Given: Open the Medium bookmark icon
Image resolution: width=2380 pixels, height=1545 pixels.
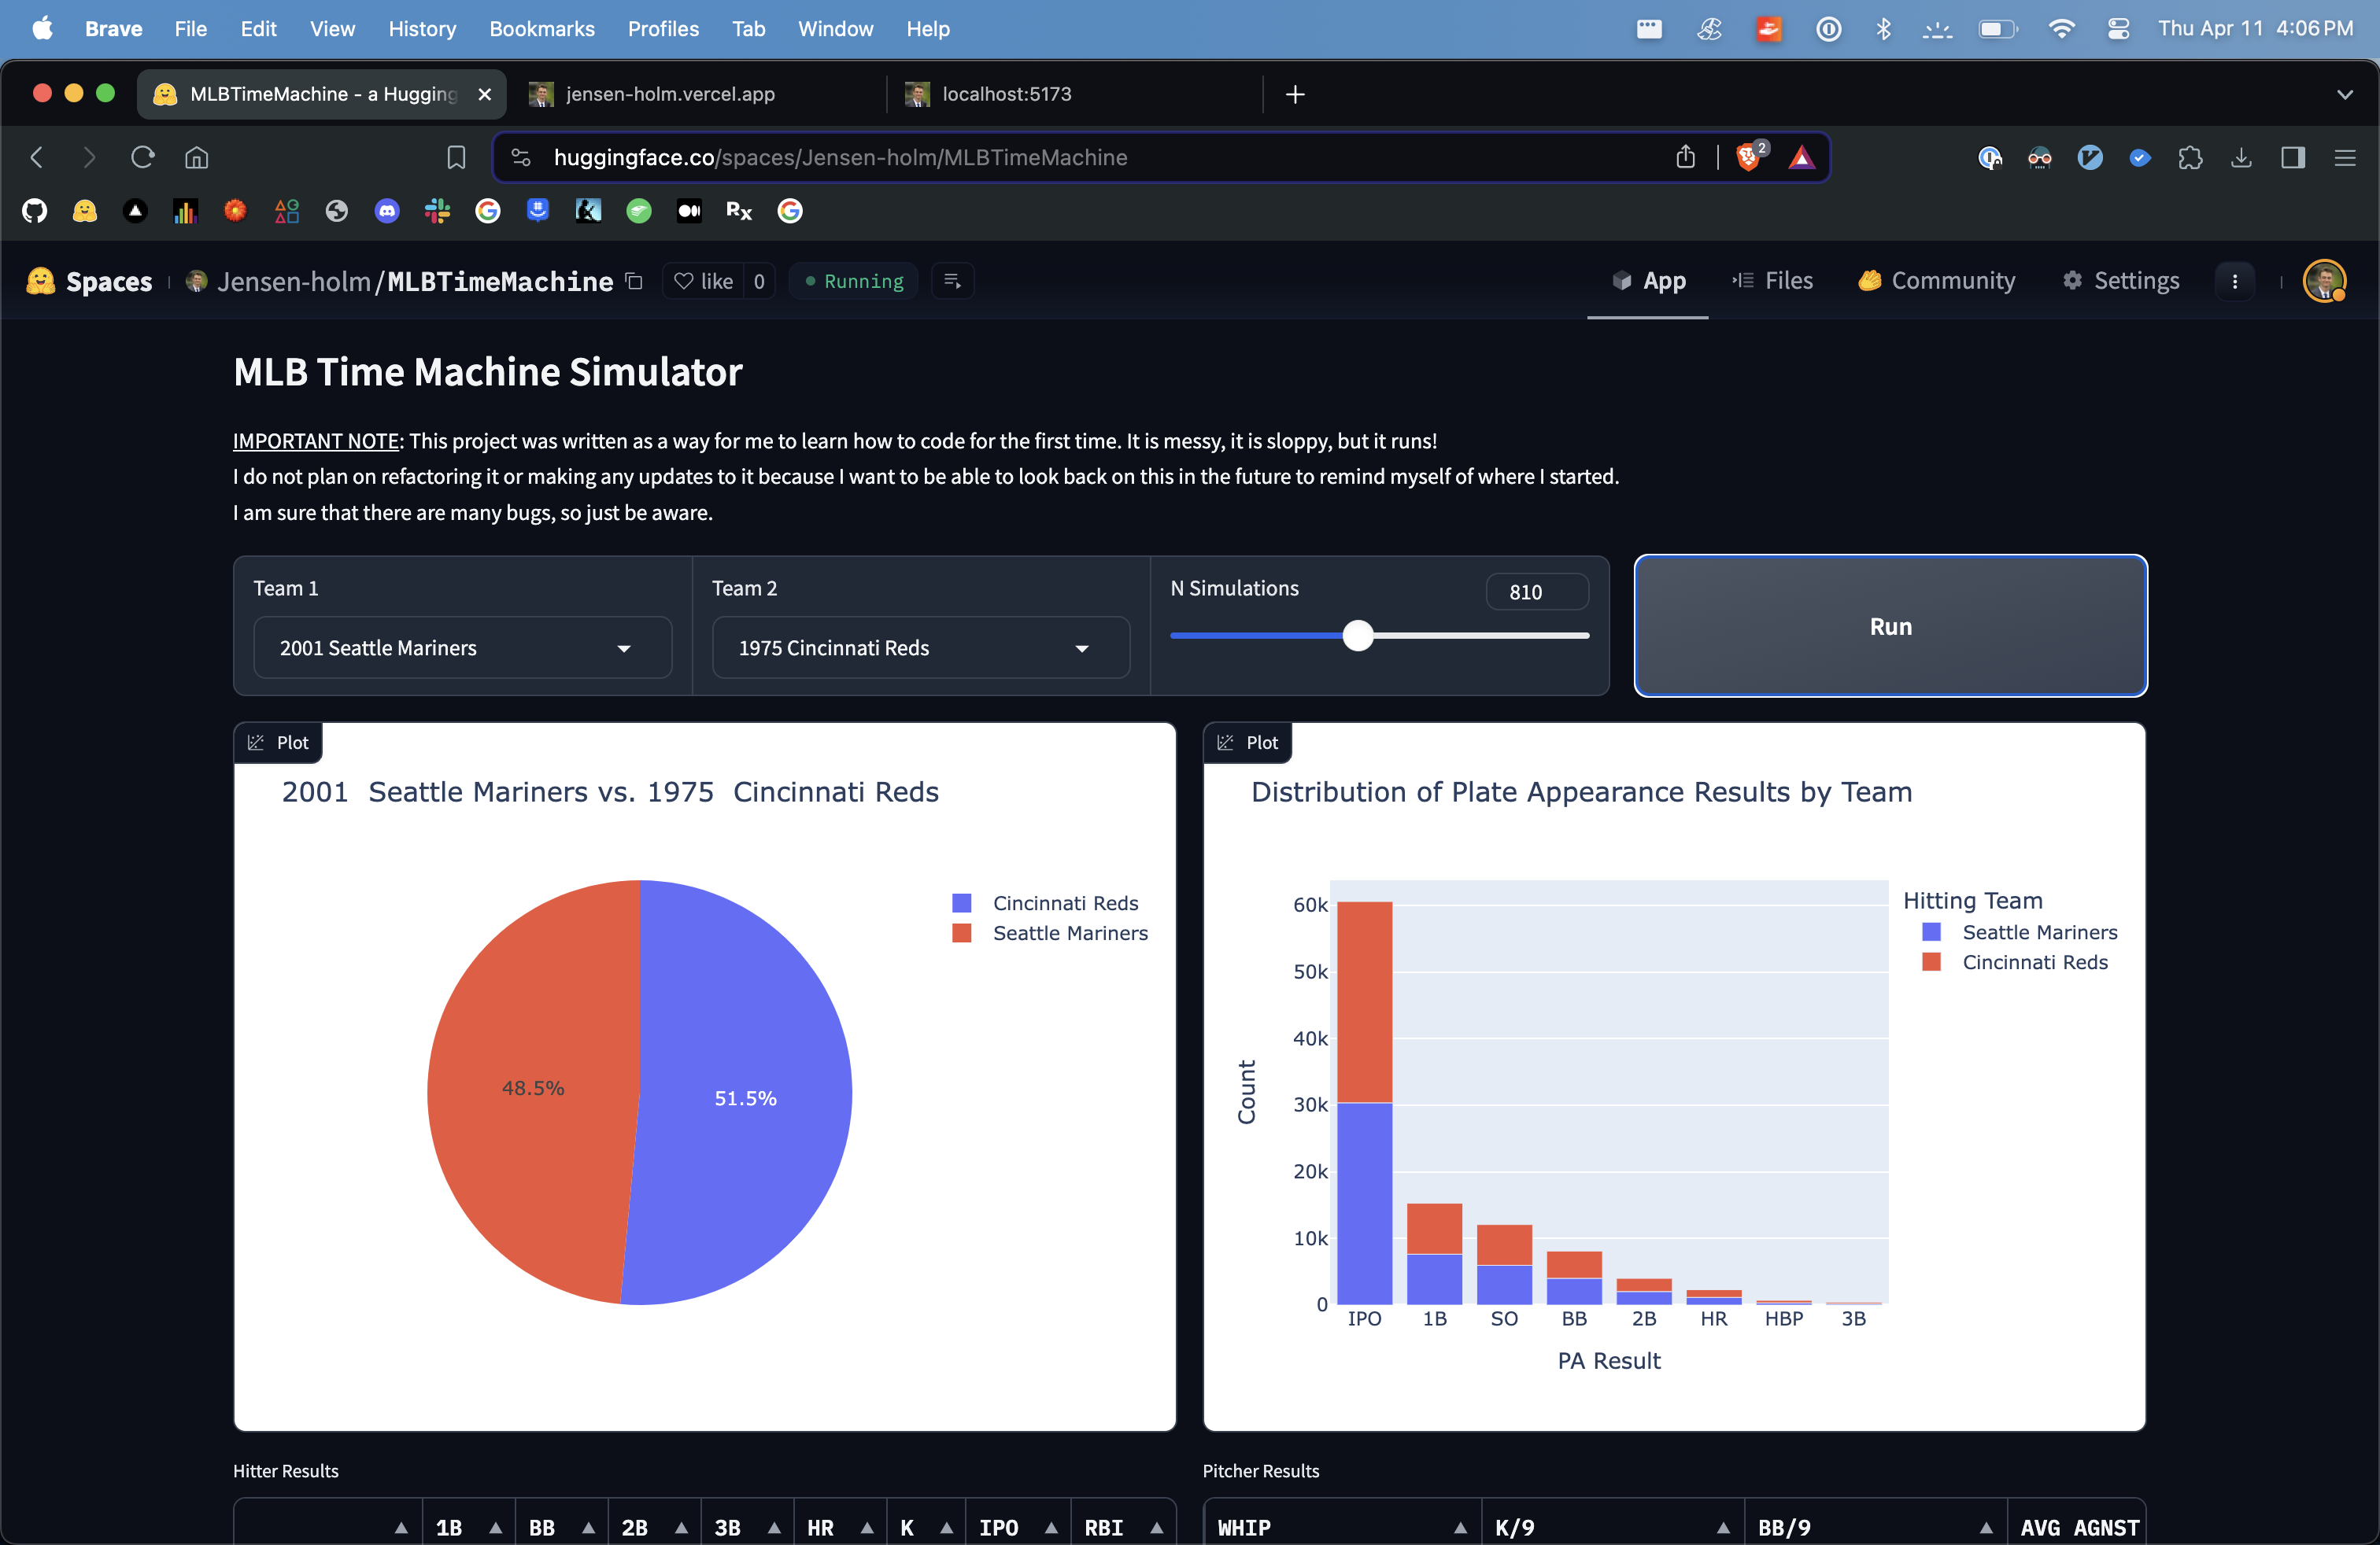Looking at the screenshot, I should (x=689, y=211).
